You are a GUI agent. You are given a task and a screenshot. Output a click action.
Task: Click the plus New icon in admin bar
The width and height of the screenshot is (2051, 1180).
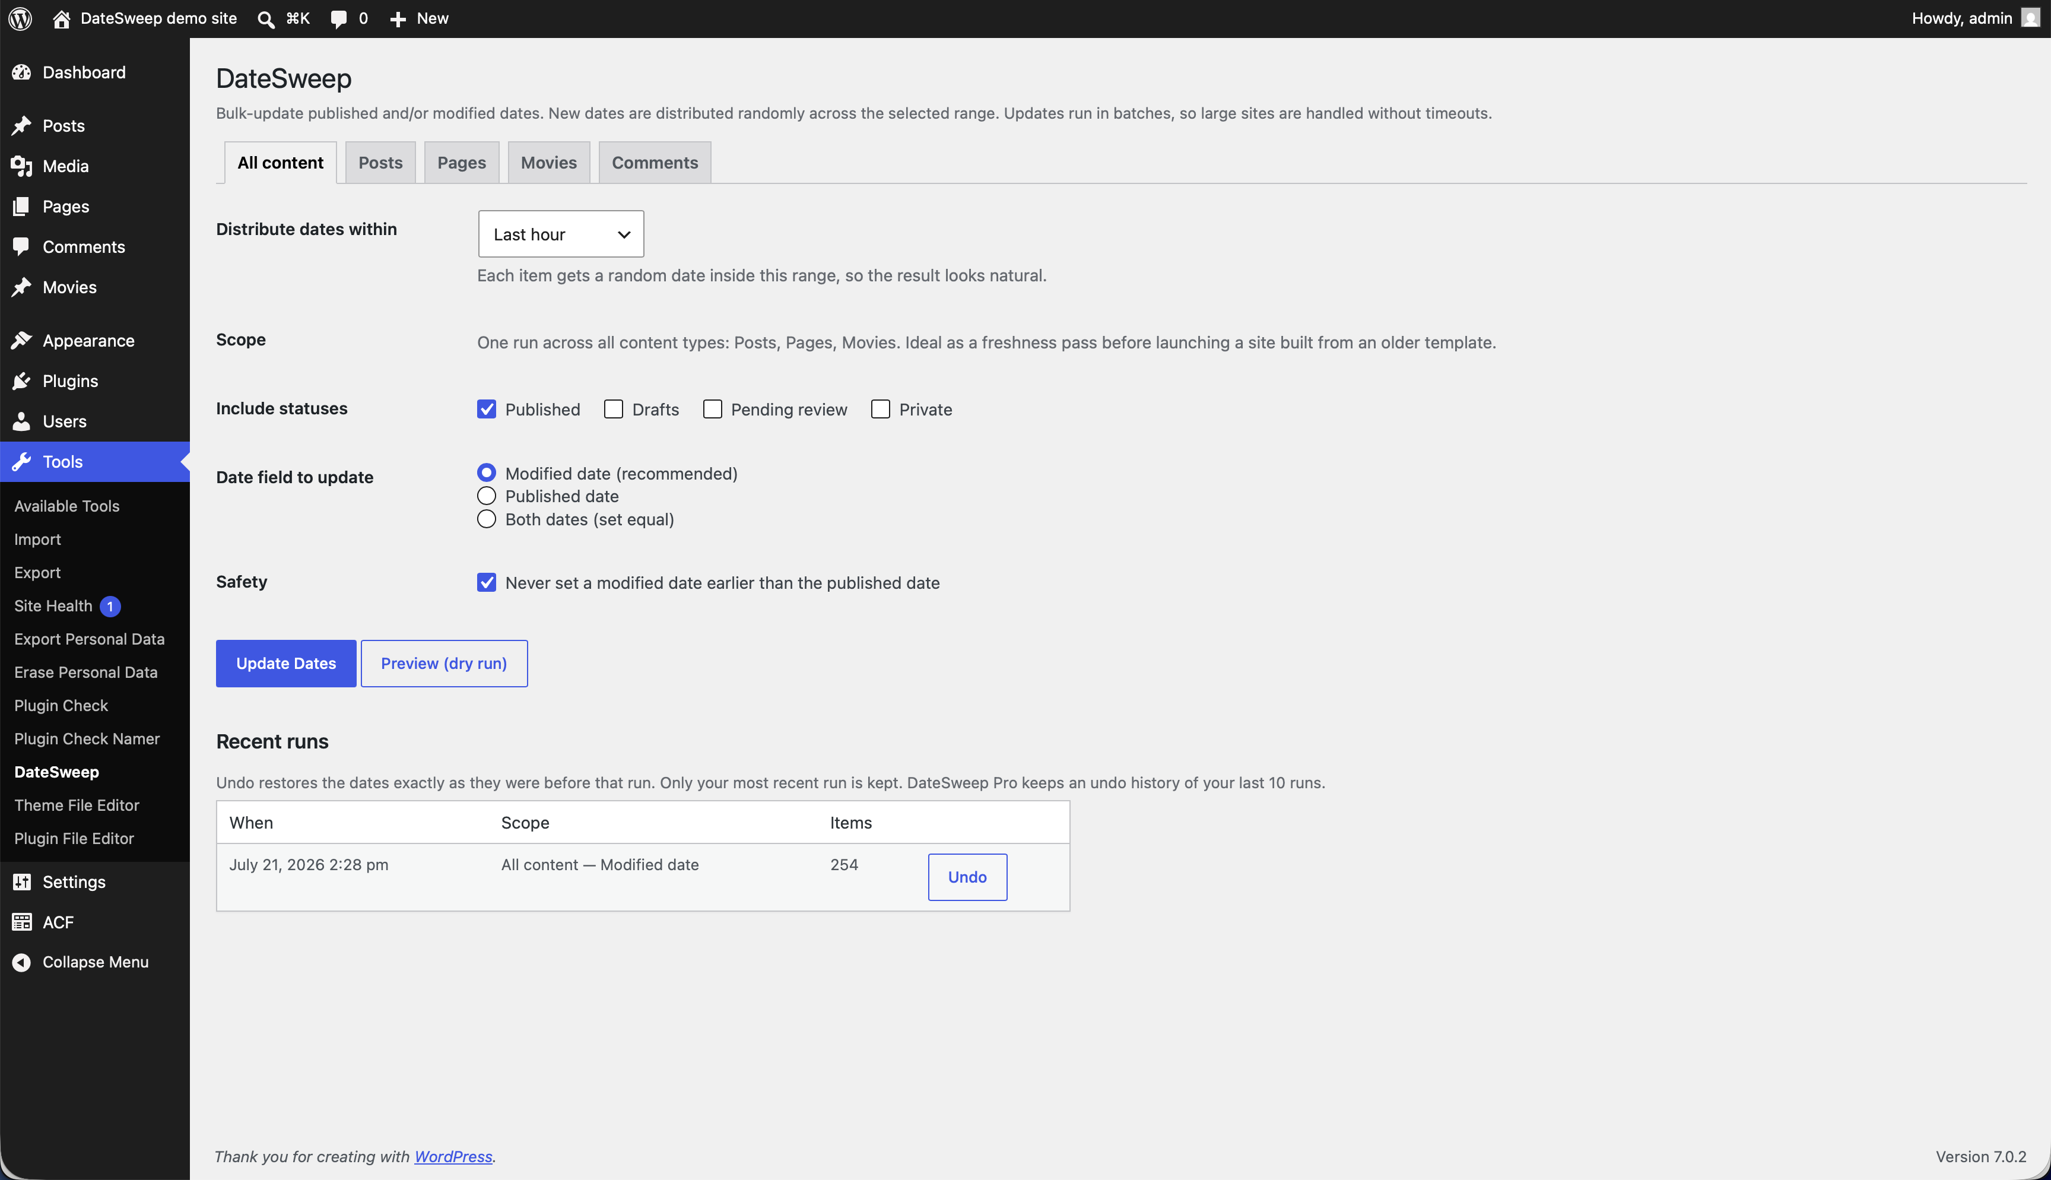coord(398,18)
